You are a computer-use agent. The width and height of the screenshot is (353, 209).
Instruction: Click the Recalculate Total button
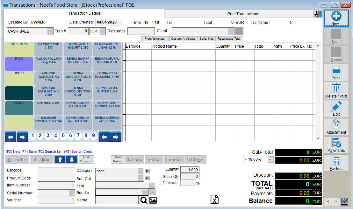229,38
